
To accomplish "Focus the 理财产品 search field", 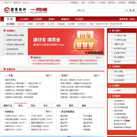I will 100,10.
